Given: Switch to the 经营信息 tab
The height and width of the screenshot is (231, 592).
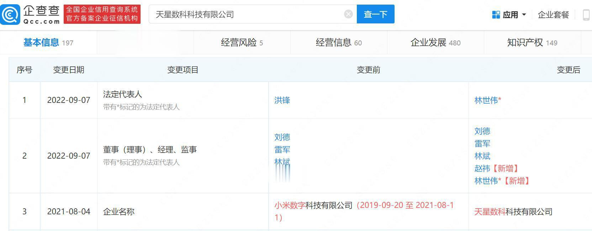Looking at the screenshot, I should coord(339,43).
